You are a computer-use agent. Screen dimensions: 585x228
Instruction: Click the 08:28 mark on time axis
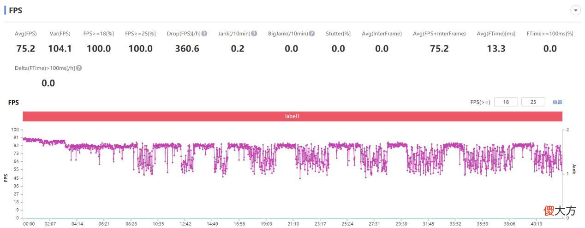coord(131,224)
